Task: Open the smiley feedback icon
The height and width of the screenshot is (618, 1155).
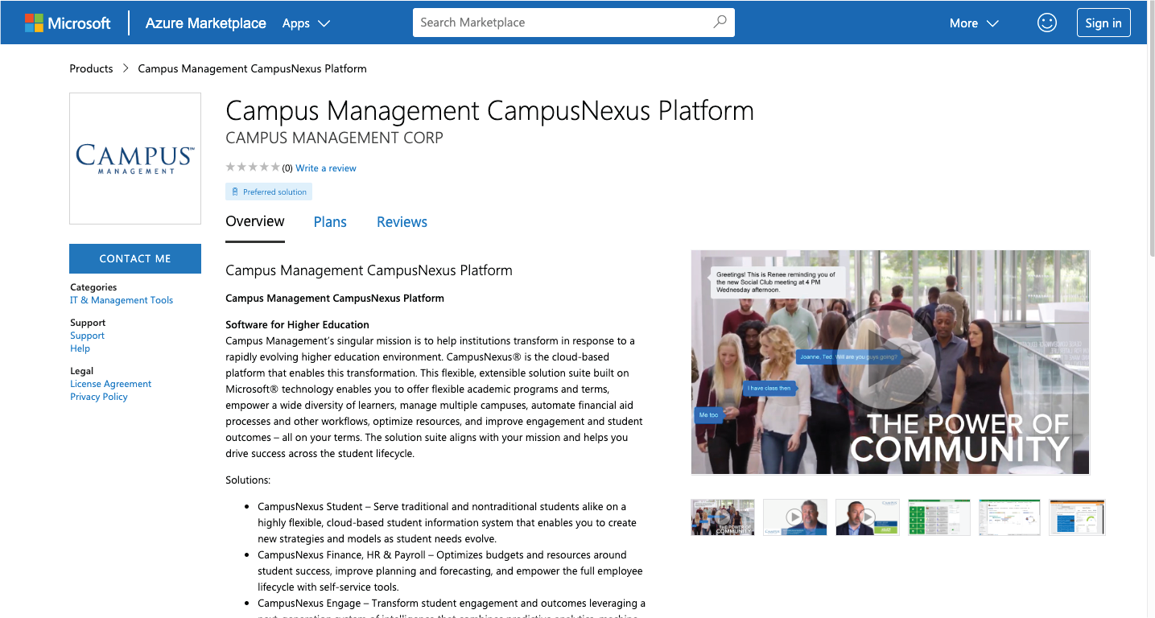Action: [x=1046, y=23]
